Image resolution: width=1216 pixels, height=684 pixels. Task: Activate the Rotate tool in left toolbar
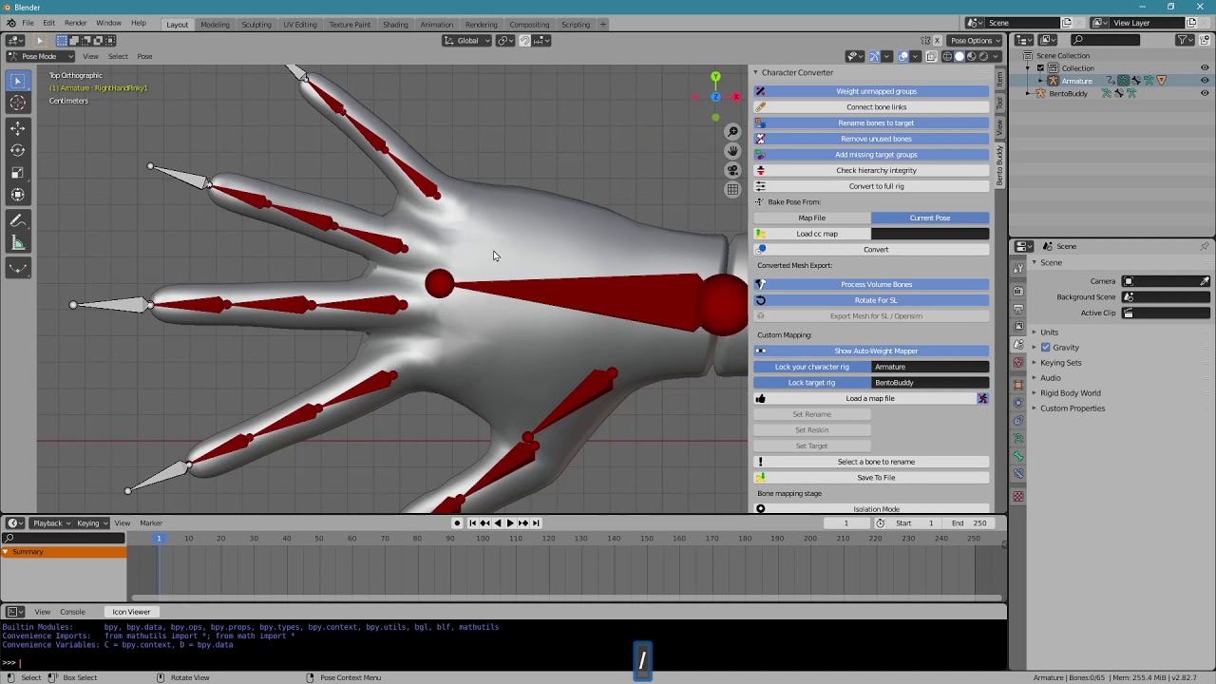click(x=18, y=150)
